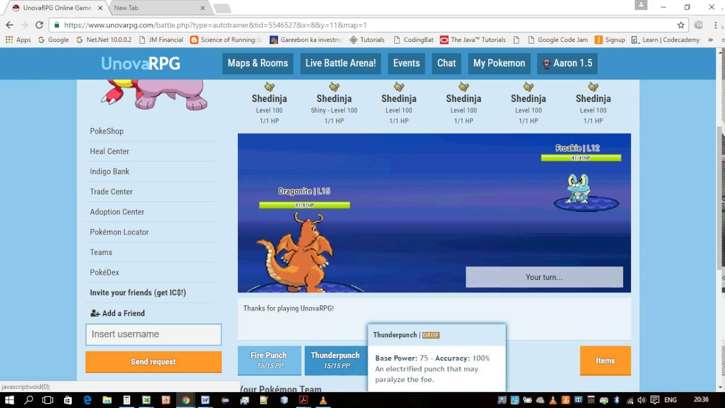Image resolution: width=725 pixels, height=408 pixels.
Task: Use the Fire Punch move
Action: pyautogui.click(x=270, y=360)
